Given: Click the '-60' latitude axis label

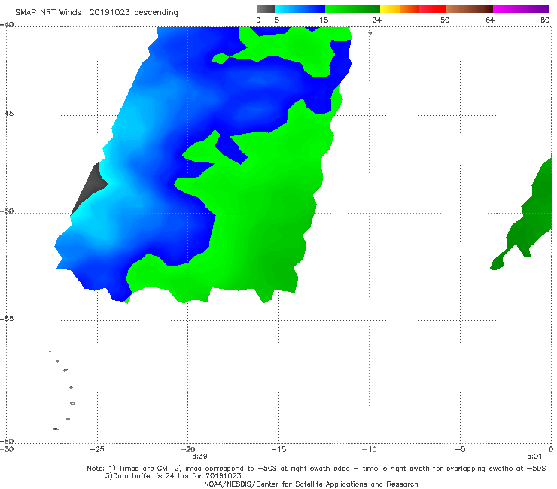Looking at the screenshot, I should coord(7,441).
